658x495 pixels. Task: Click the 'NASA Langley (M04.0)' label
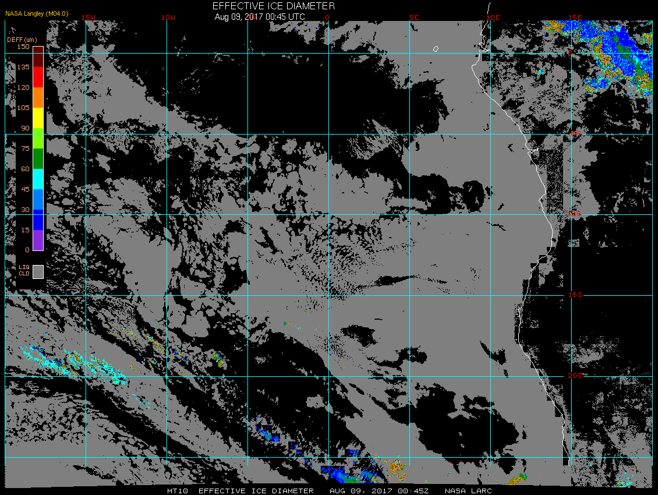[37, 13]
